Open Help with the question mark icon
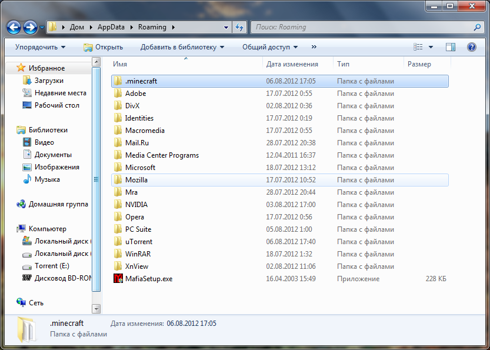This screenshot has height=350, width=490. coord(471,47)
